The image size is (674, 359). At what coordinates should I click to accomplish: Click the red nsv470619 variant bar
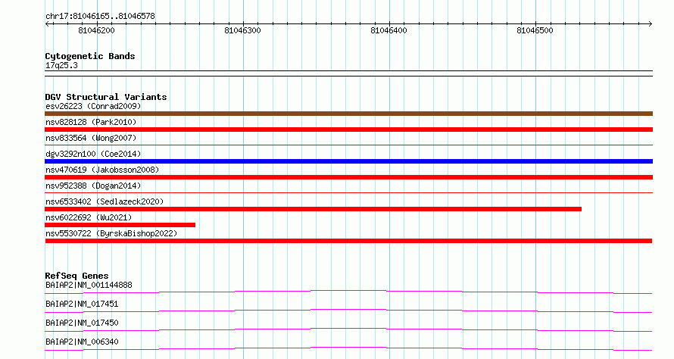[x=348, y=177]
